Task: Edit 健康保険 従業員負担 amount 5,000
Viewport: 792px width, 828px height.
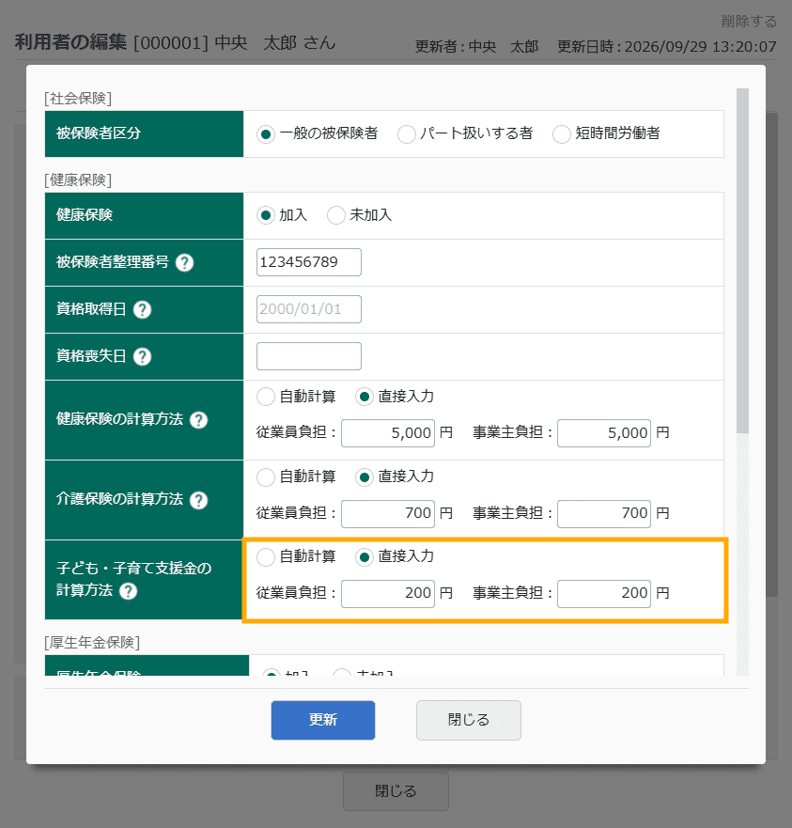Action: (388, 433)
